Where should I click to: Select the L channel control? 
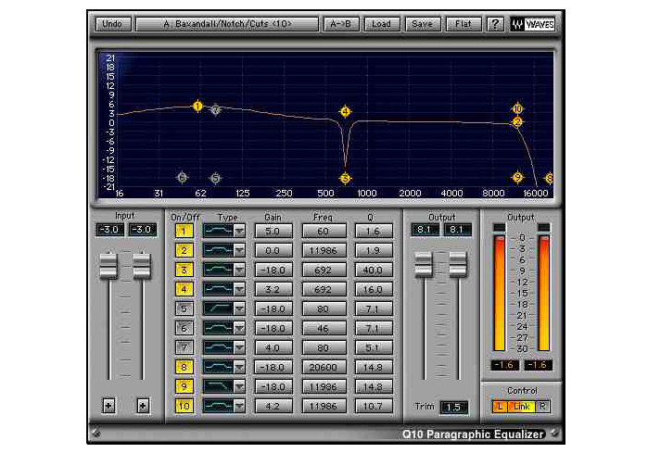coord(500,407)
